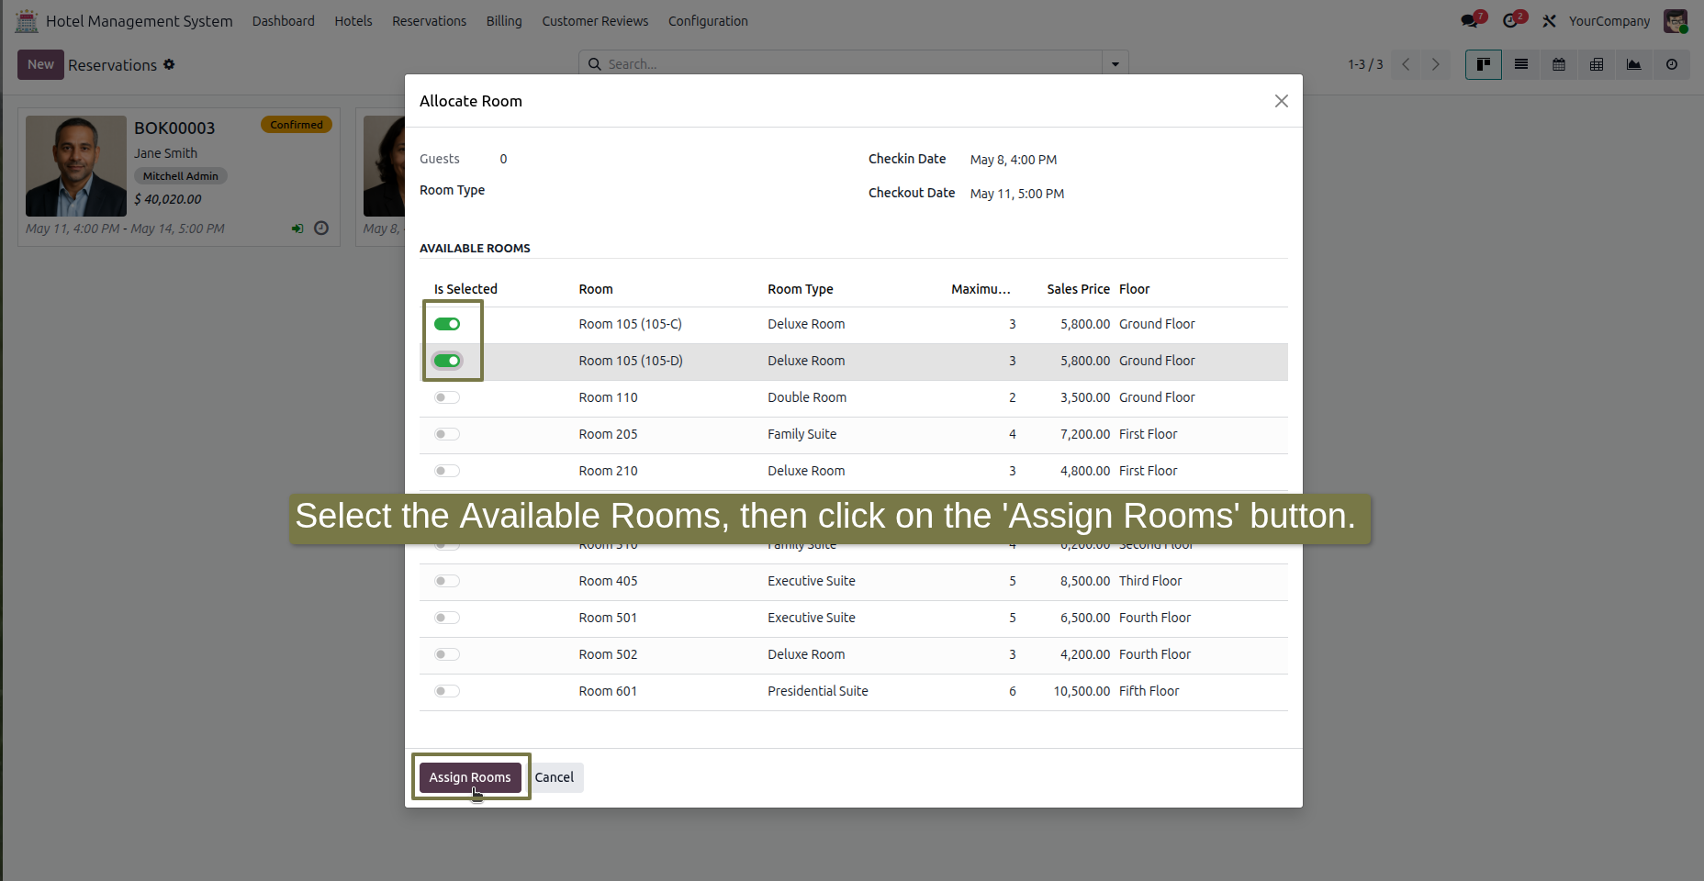1704x881 pixels.
Task: Toggle selection for Room 110
Action: tap(447, 397)
